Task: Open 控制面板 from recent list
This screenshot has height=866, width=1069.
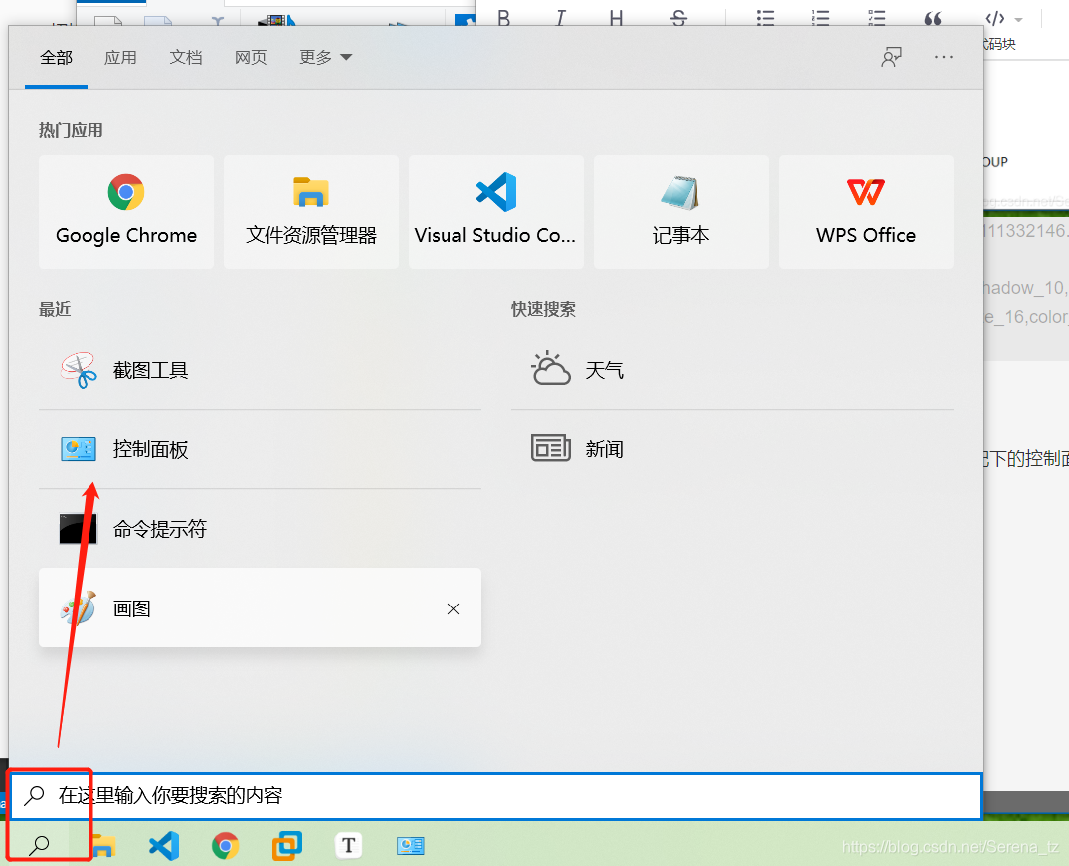Action: click(260, 449)
